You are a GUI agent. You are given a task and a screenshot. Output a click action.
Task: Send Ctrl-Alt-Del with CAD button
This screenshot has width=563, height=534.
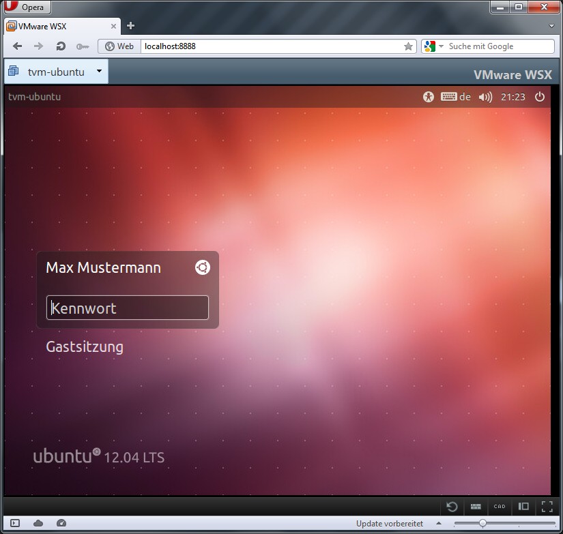coord(500,506)
